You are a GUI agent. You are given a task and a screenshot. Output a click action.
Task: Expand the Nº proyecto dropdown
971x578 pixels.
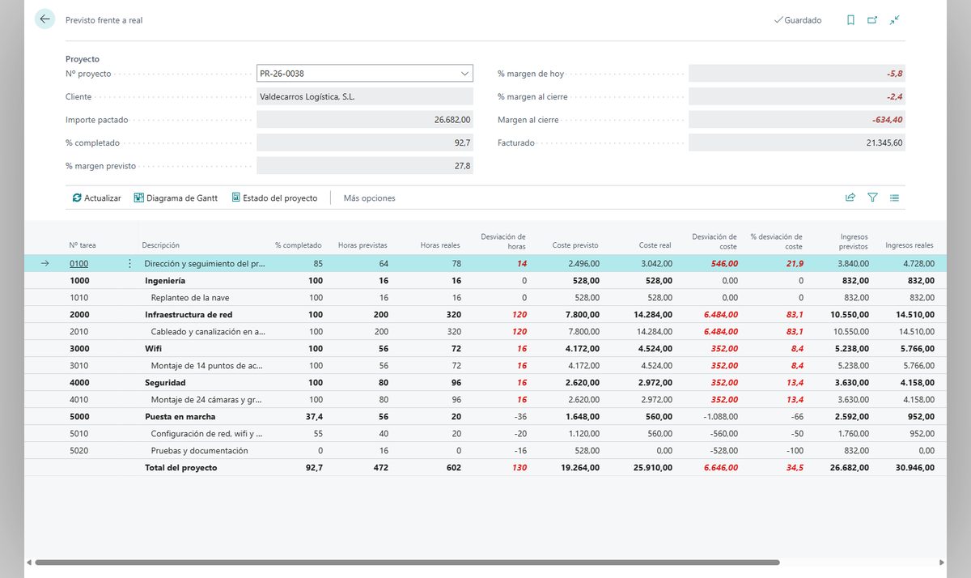(464, 74)
